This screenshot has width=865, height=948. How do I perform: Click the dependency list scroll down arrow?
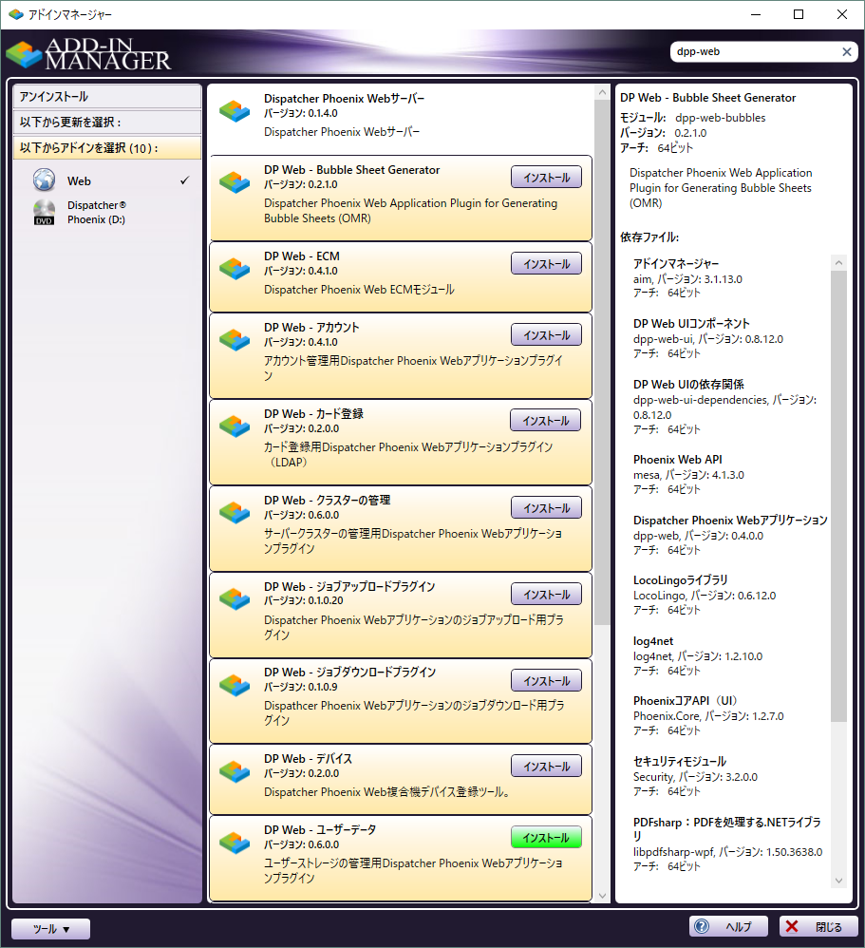tap(838, 881)
